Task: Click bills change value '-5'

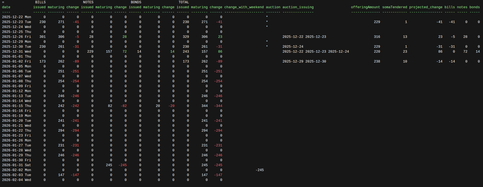Action: (x=77, y=37)
